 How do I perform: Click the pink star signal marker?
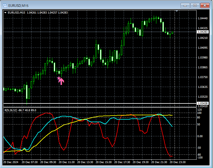pyautogui.click(x=59, y=78)
